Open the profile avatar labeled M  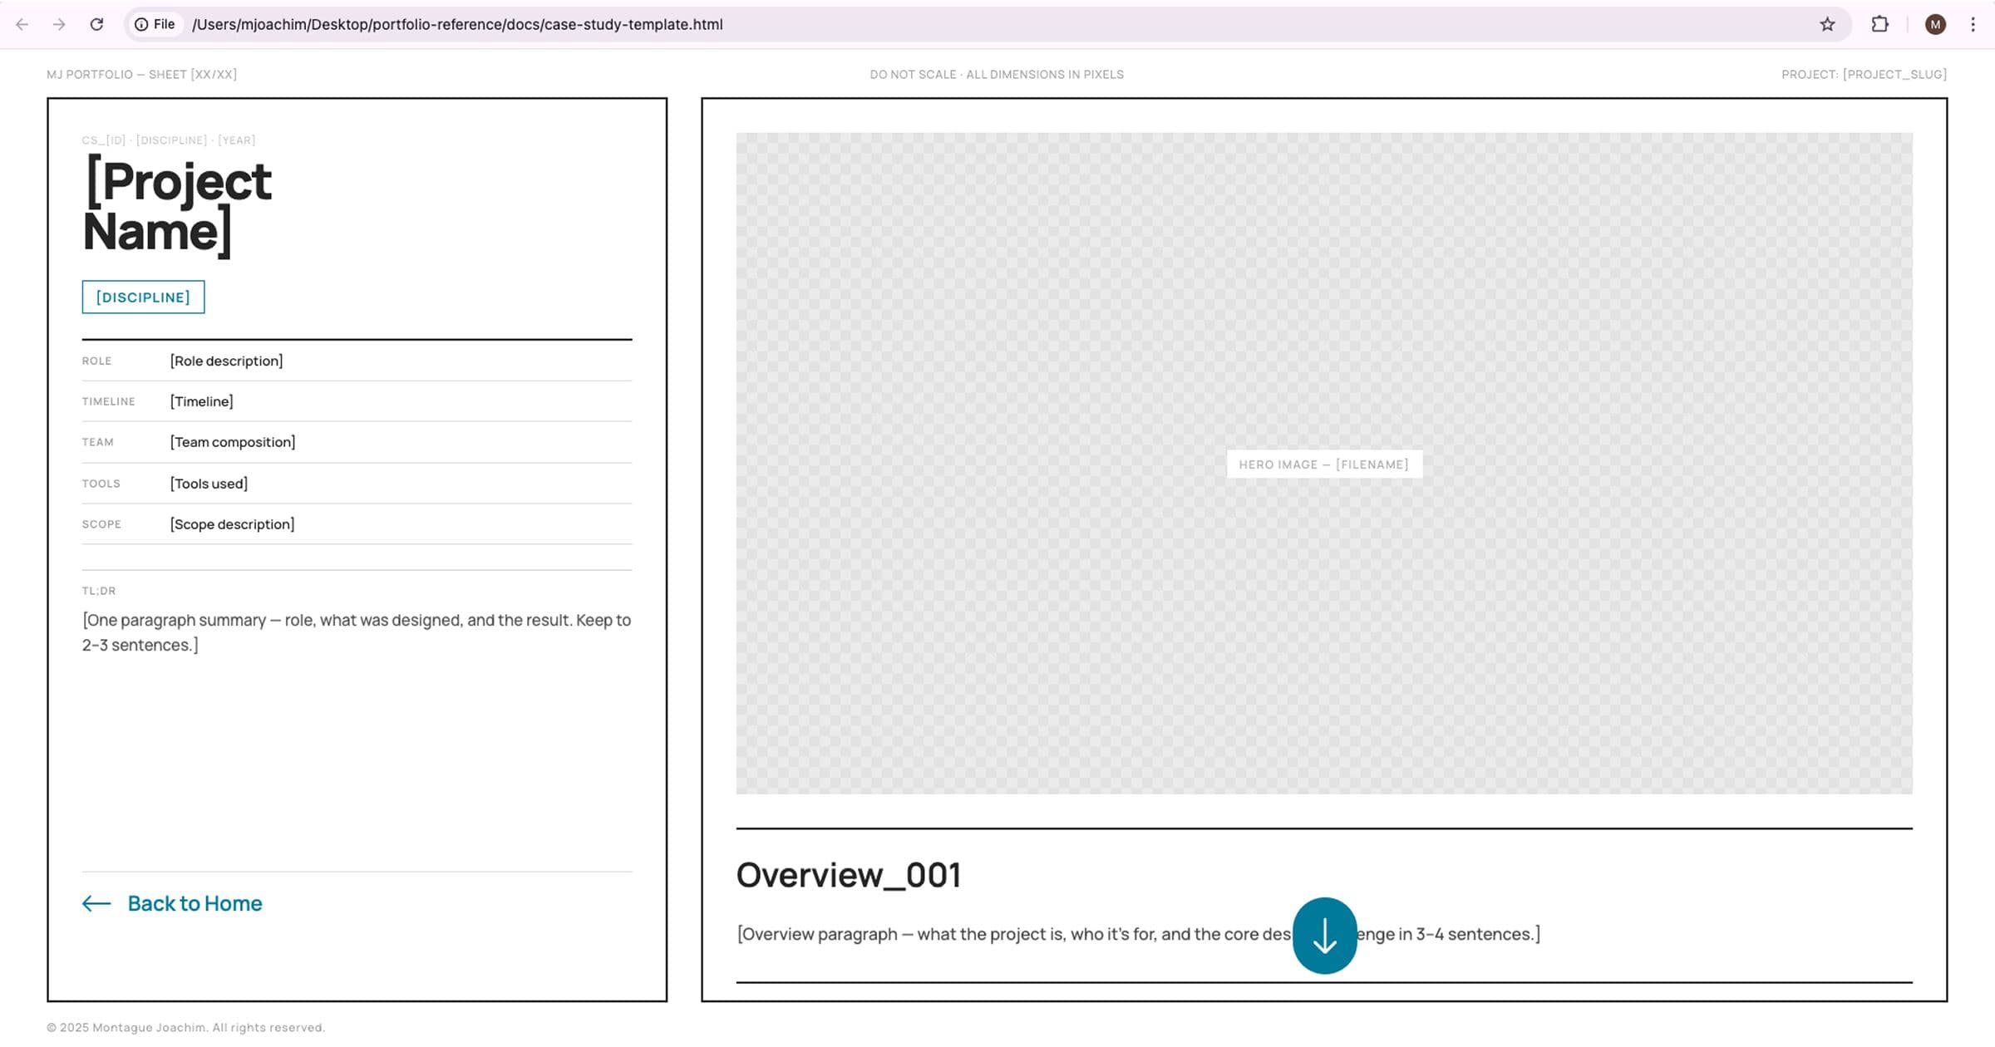(1935, 24)
